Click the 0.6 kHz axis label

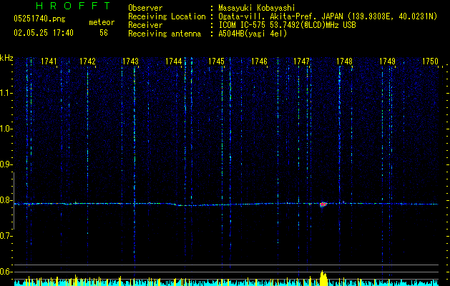(5, 272)
